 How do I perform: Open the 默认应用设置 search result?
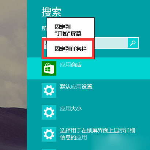pyautogui.click(x=76, y=87)
